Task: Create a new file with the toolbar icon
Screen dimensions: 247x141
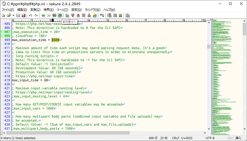Action: [3, 15]
